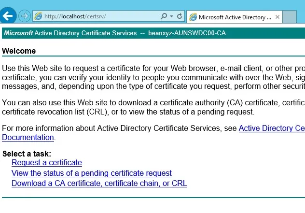Open the address bar autocomplete dropdown arrow
305x213 pixels.
[x=171, y=16]
